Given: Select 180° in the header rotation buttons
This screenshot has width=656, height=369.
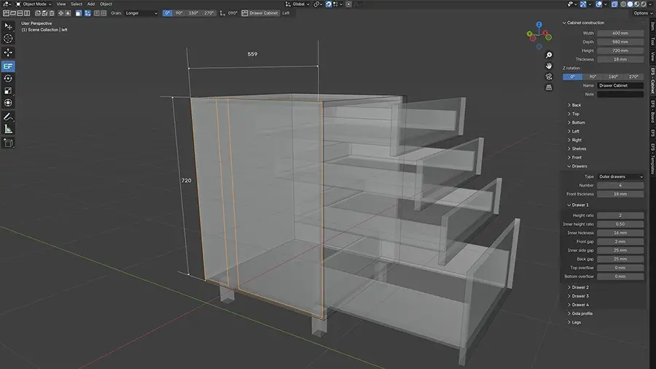Looking at the screenshot, I should [193, 13].
